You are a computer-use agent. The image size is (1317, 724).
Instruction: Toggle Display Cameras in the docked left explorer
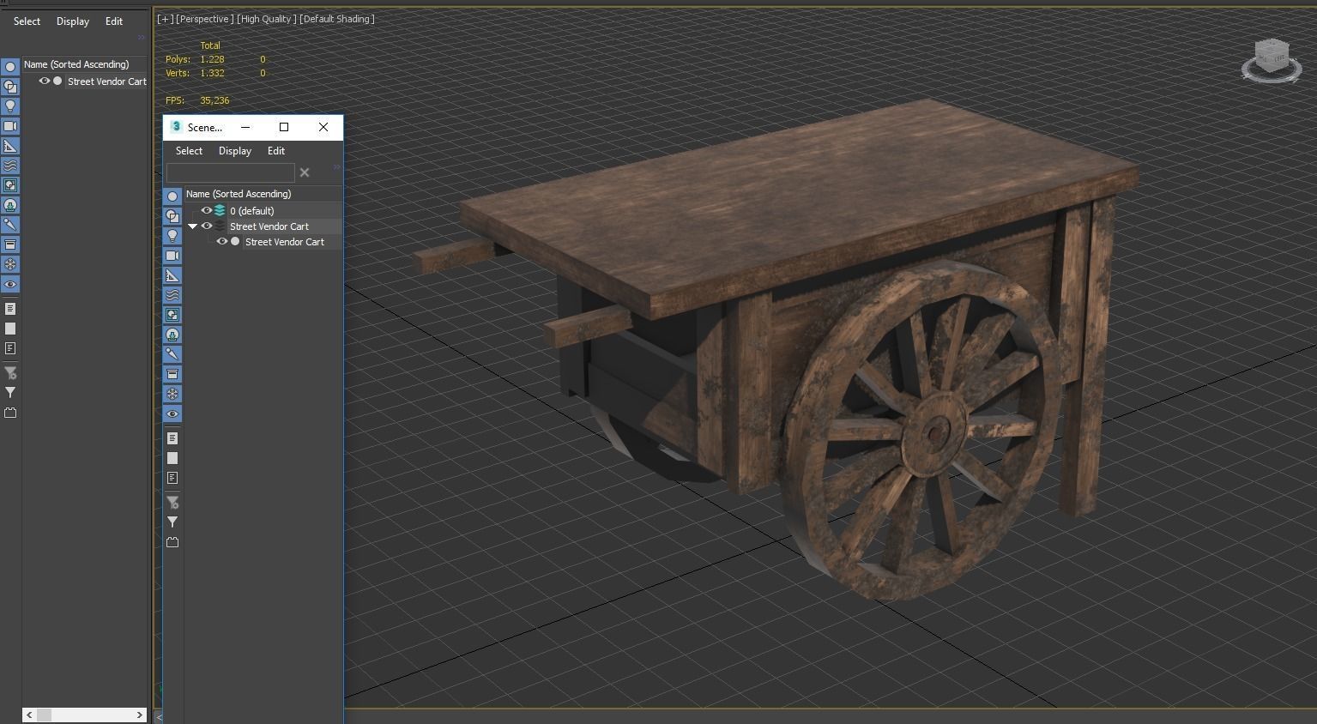coord(10,126)
